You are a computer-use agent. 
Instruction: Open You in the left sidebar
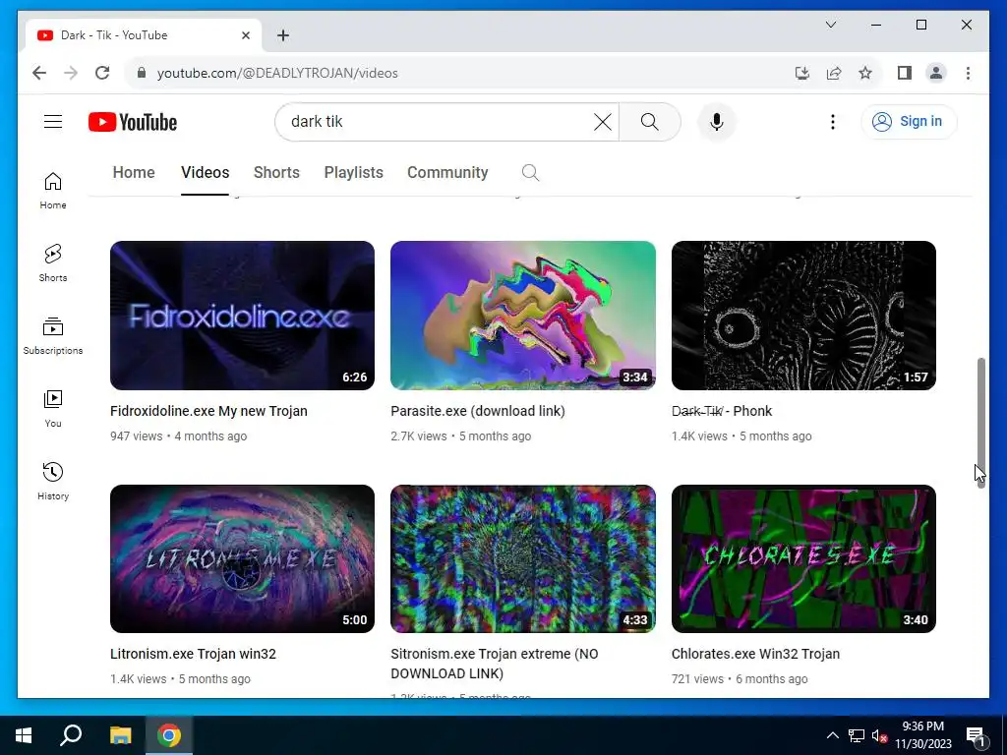(53, 409)
